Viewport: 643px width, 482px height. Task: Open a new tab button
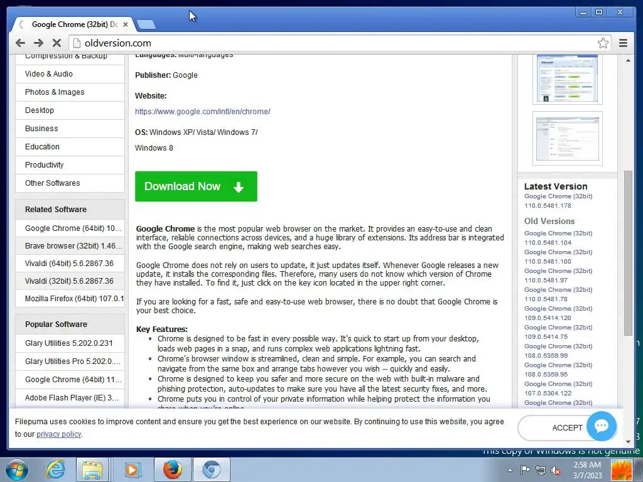pos(146,24)
